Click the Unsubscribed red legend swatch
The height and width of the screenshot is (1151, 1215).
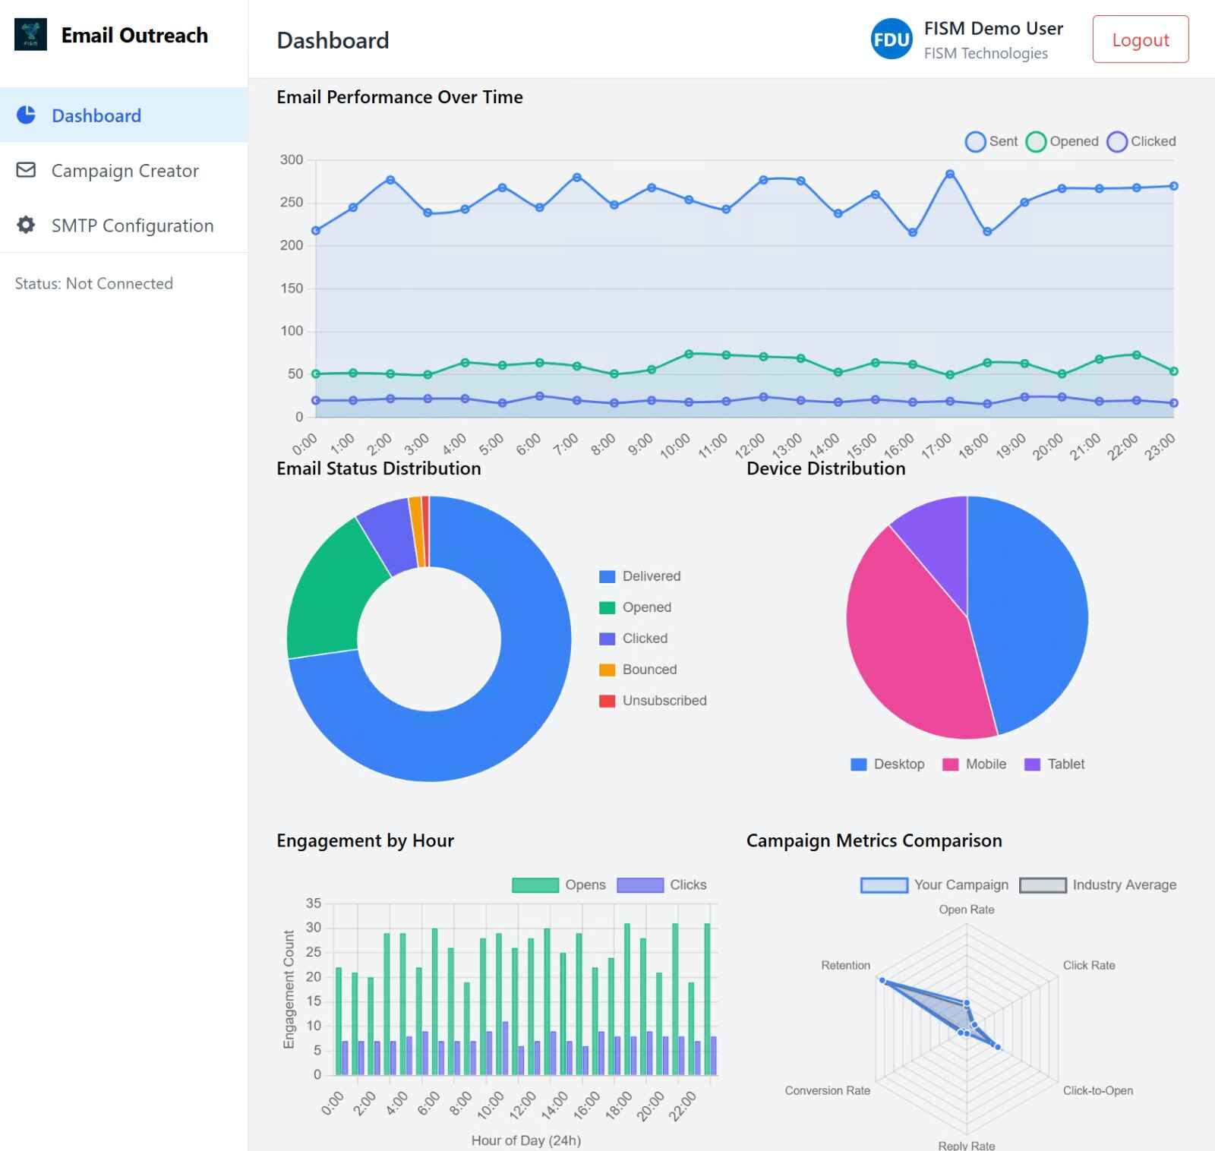coord(607,701)
